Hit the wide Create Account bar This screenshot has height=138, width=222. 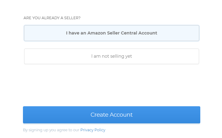tap(112, 115)
